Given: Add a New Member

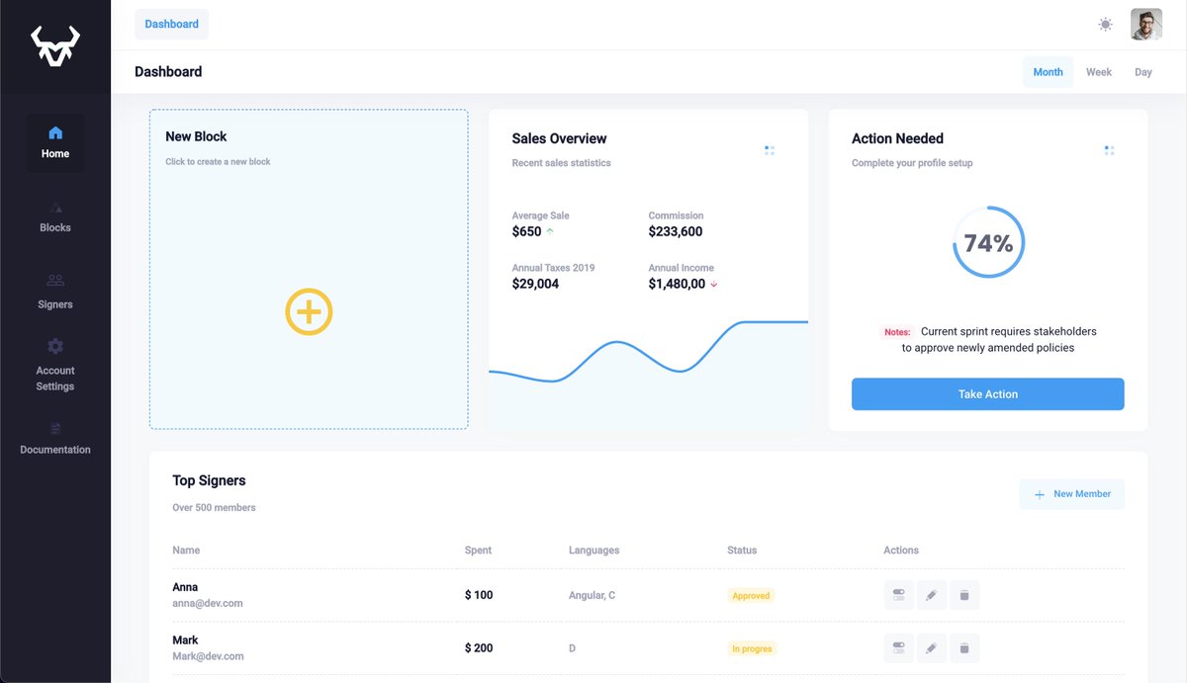Looking at the screenshot, I should 1072,494.
